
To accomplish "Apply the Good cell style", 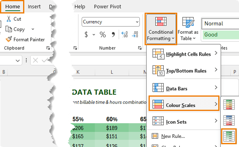I will pyautogui.click(x=221, y=35).
